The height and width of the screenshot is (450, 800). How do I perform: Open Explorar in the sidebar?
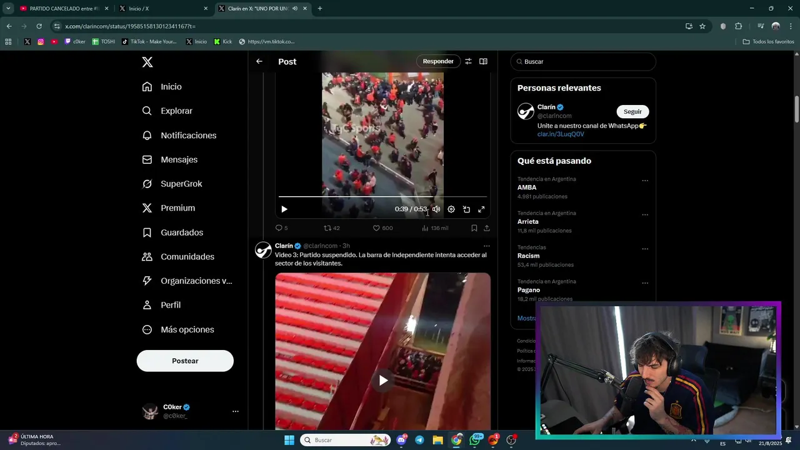(x=167, y=111)
